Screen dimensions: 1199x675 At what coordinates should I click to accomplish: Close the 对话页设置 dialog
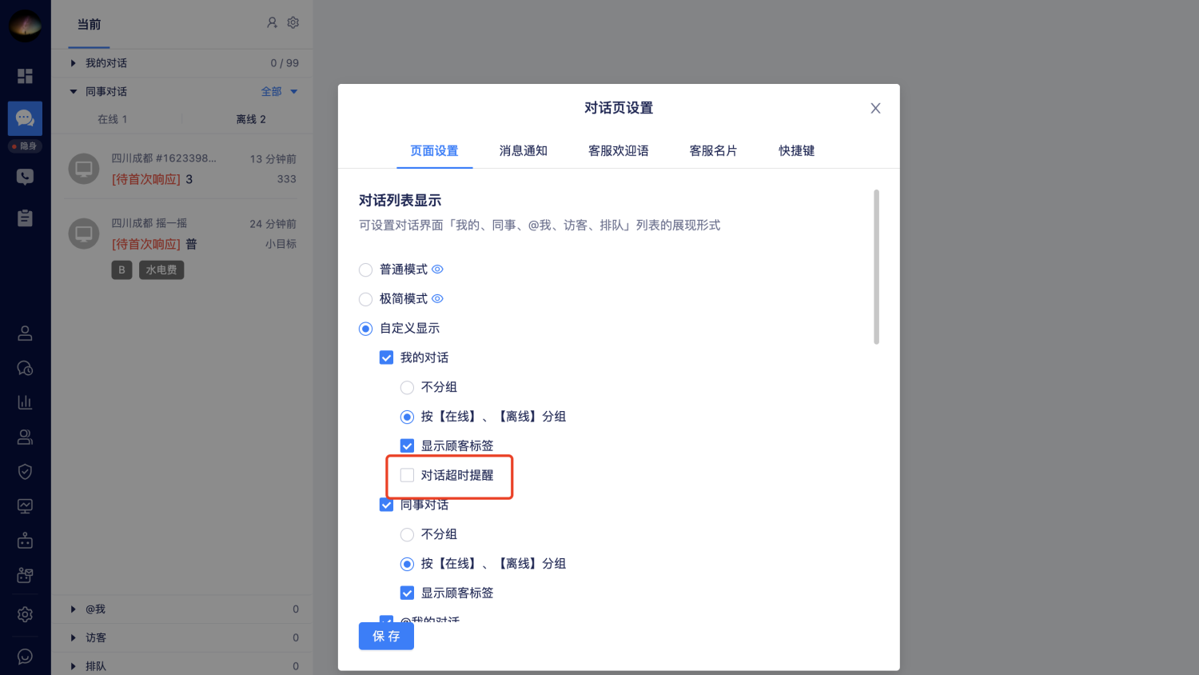click(x=875, y=108)
